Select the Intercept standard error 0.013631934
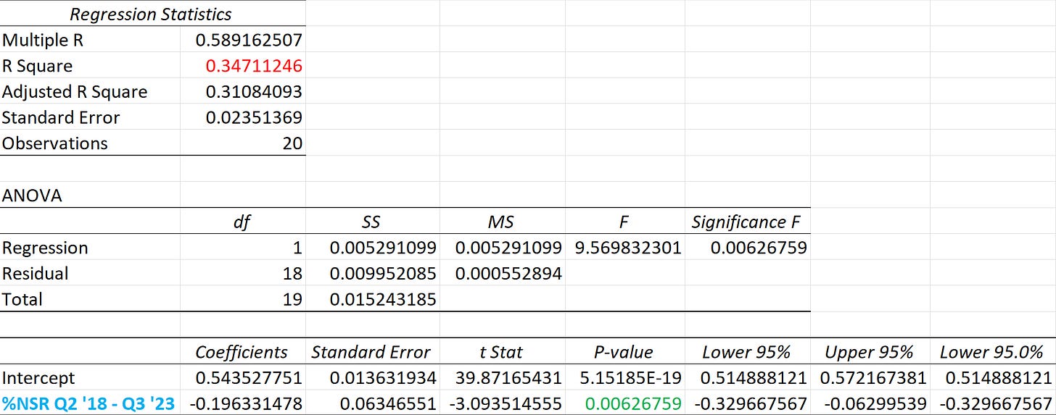Screen dimensions: 1056x415 [x=383, y=378]
